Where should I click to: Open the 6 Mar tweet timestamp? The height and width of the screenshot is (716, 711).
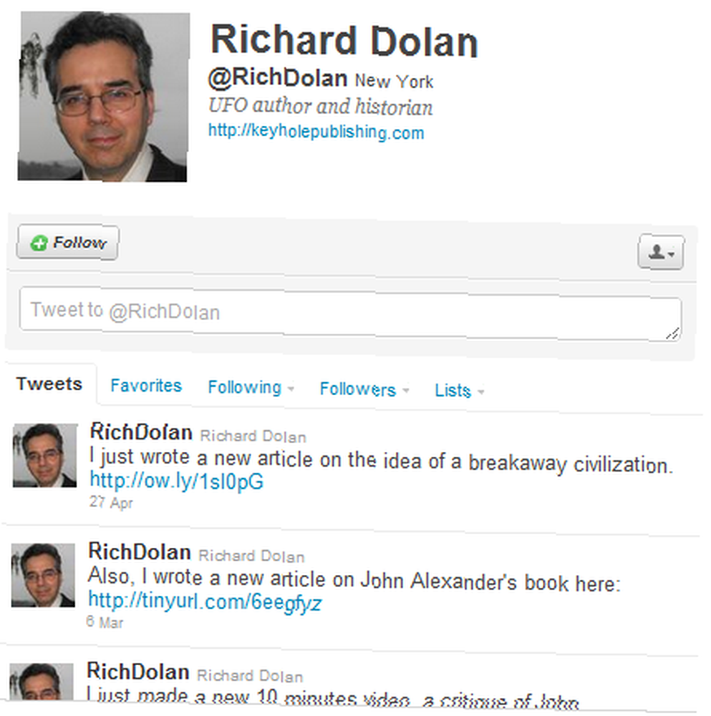coord(105,622)
